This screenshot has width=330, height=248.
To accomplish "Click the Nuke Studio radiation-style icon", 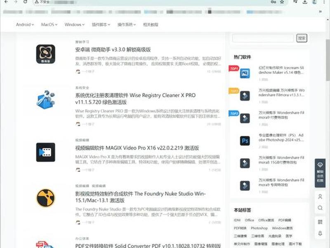I will coord(46,198).
